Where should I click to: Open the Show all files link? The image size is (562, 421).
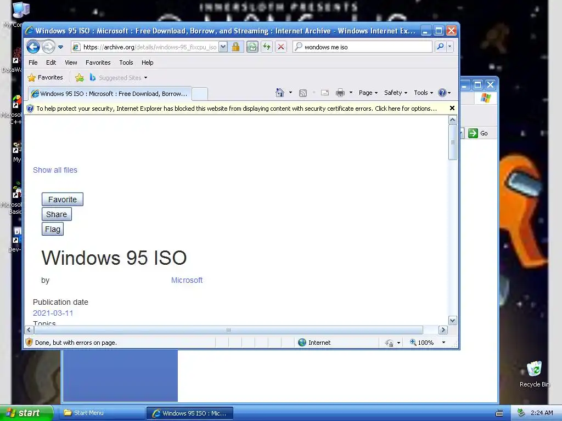(x=55, y=170)
